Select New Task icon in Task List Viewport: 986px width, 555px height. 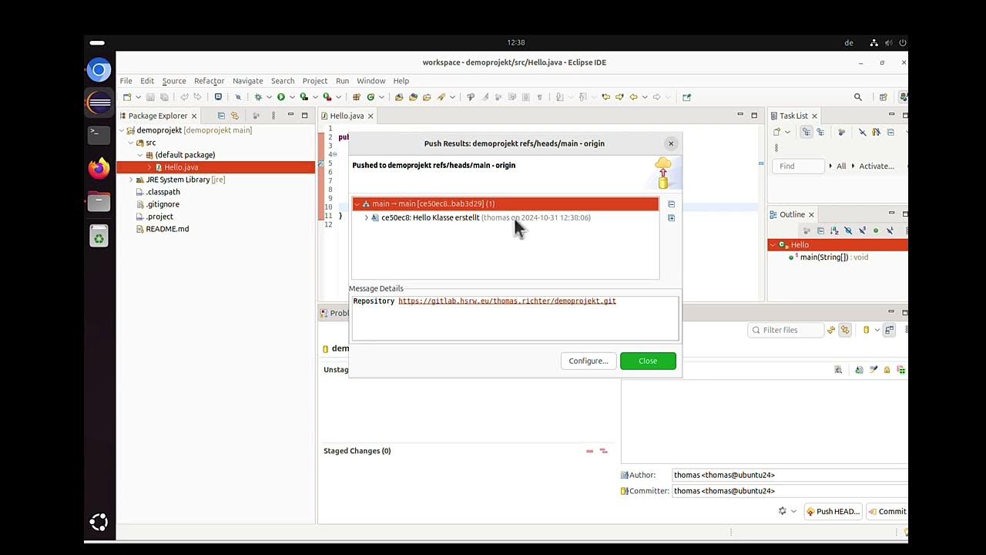click(x=776, y=132)
